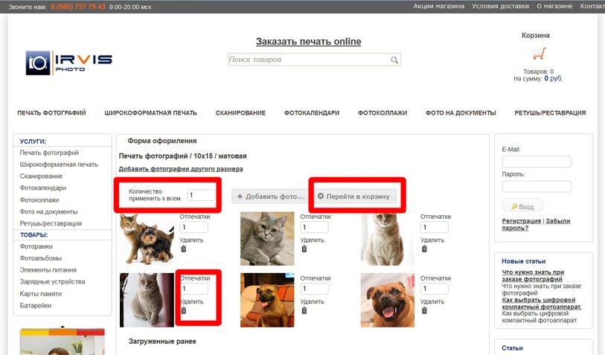Click the IRVIS Photo logo

click(69, 63)
